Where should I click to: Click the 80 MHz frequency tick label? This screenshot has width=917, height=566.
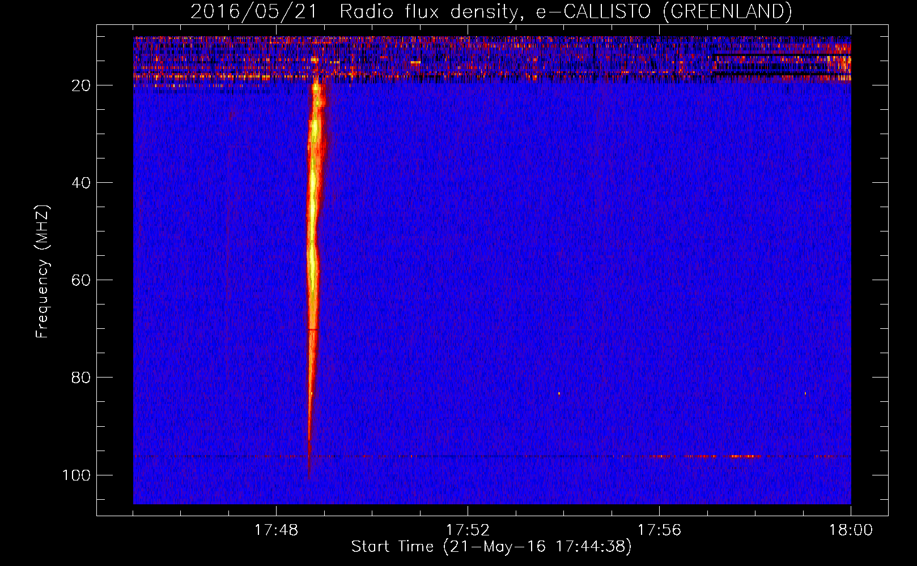click(81, 378)
